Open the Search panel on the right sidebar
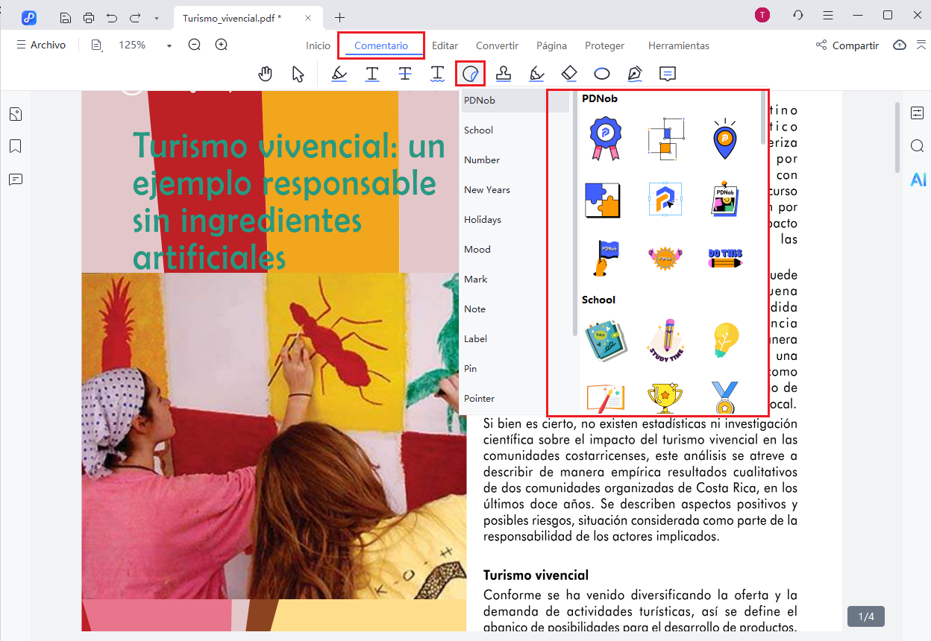 918,146
